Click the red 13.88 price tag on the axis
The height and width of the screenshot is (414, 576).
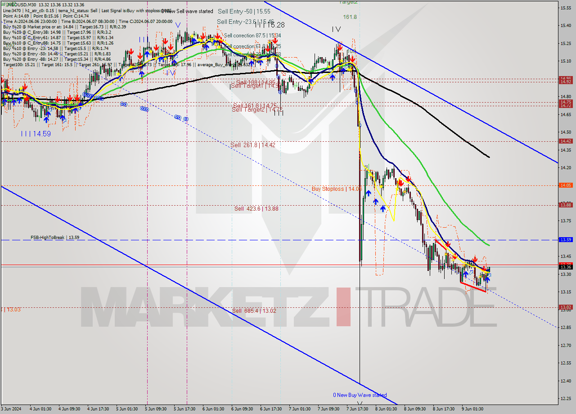pos(566,205)
